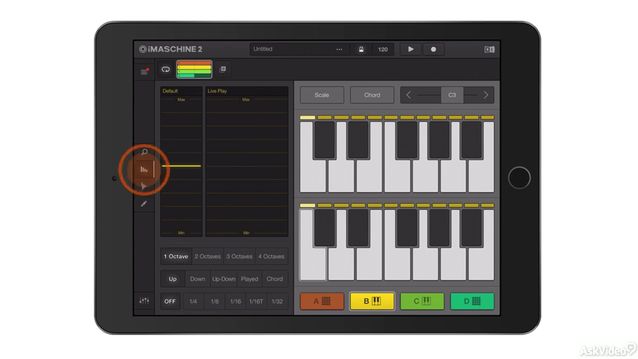Set arp rate to 1/8
The image size is (638, 359).
coord(214,301)
